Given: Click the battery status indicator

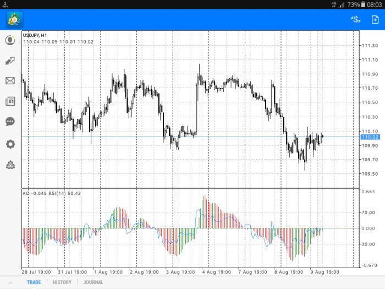Looking at the screenshot, I should (363, 4).
